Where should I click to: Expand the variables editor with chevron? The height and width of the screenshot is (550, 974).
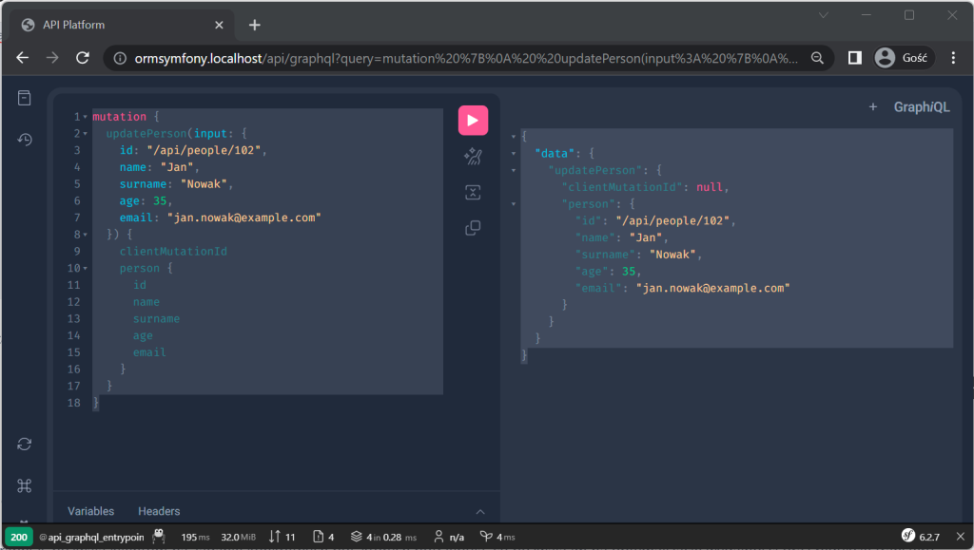pyautogui.click(x=480, y=512)
